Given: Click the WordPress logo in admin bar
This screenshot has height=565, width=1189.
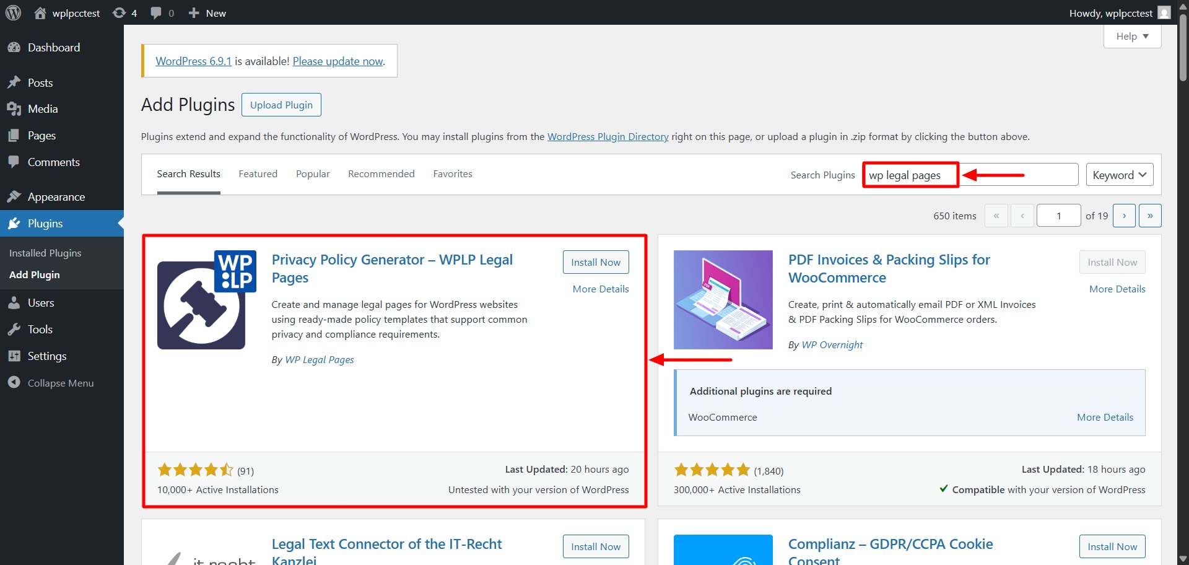Looking at the screenshot, I should (x=13, y=12).
